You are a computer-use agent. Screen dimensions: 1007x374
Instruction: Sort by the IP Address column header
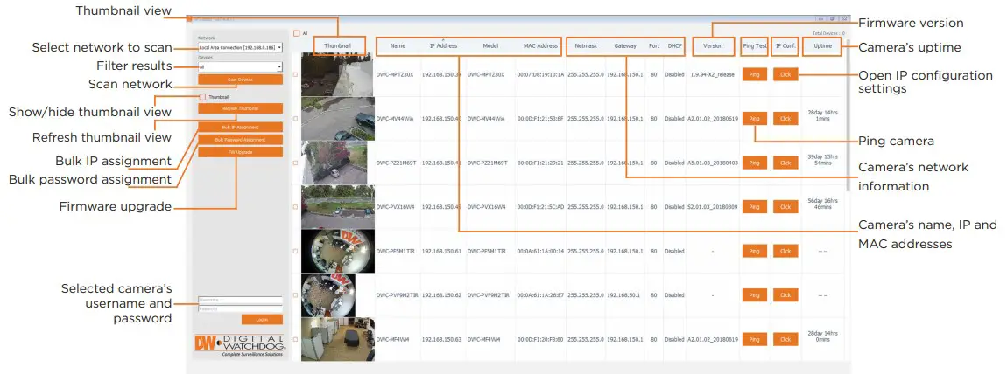pyautogui.click(x=443, y=46)
